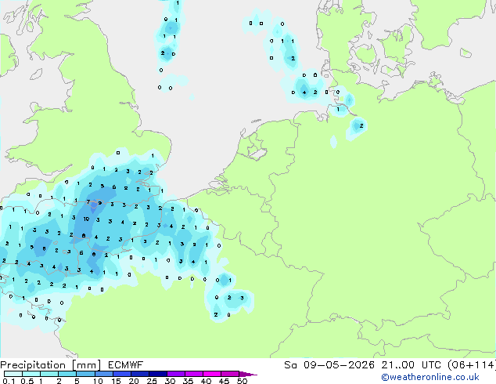
Task: Click the 'Precipitation' title text
Action: click(x=33, y=365)
